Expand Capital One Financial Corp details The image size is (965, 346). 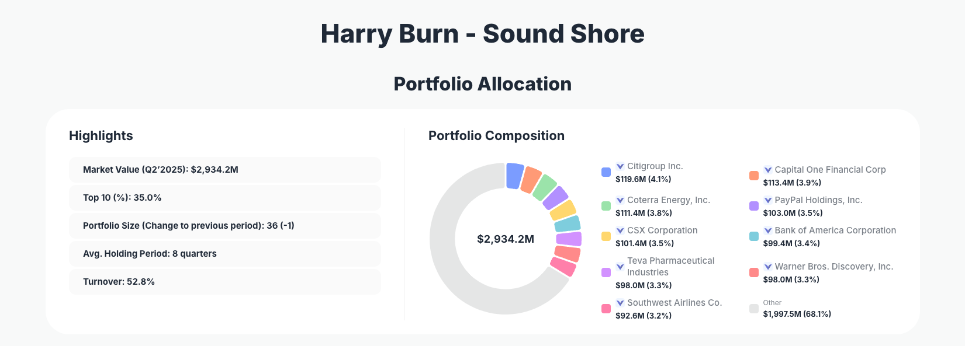click(x=767, y=169)
